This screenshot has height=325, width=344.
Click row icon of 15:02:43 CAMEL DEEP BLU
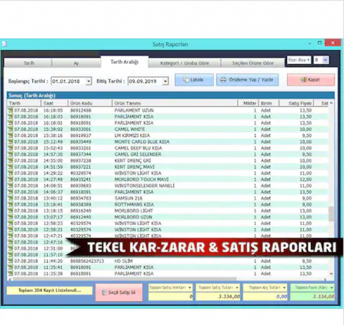pos(10,148)
